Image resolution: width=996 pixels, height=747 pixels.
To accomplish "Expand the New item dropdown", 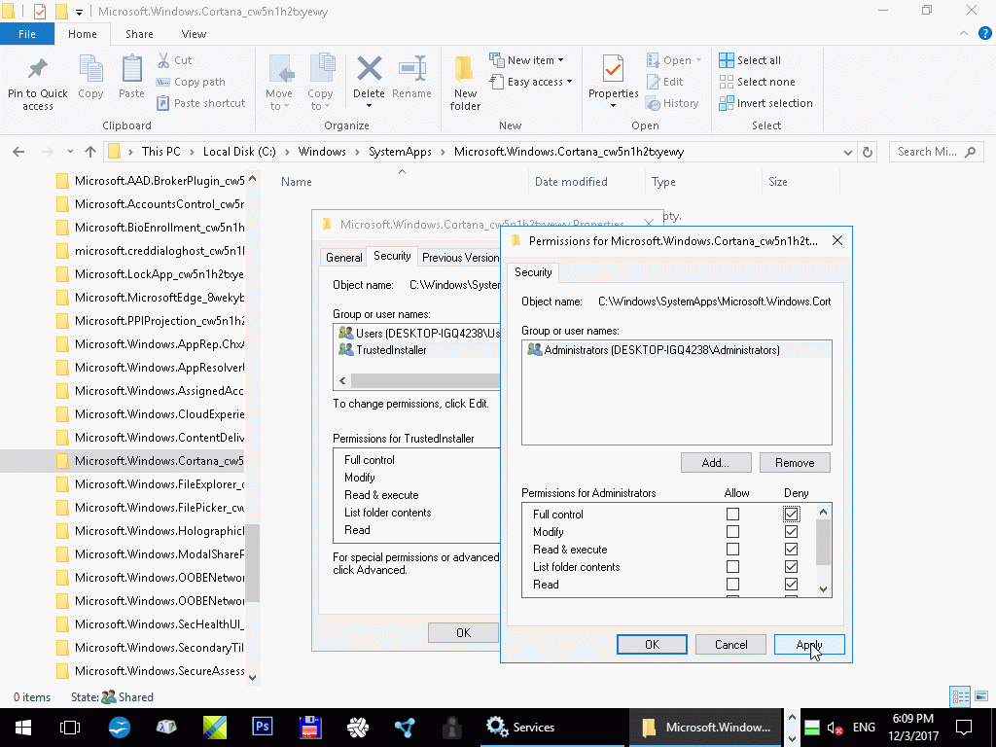I will tap(560, 60).
